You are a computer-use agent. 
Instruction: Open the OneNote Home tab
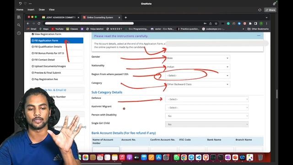tap(20, 10)
